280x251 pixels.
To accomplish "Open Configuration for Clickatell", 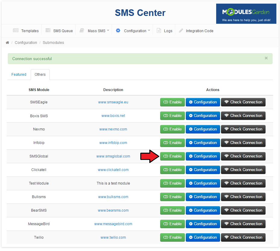I will [203, 170].
